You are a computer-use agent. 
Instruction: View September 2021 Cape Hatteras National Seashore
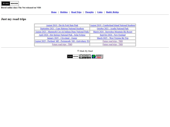tap(62, 29)
